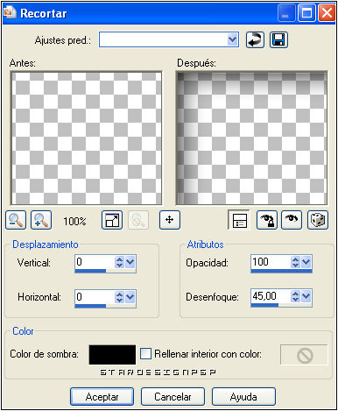Click the pan navigate cross-arrows icon

[x=170, y=220]
